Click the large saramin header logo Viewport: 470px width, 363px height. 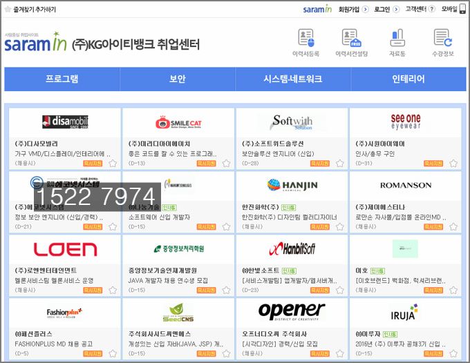click(35, 42)
